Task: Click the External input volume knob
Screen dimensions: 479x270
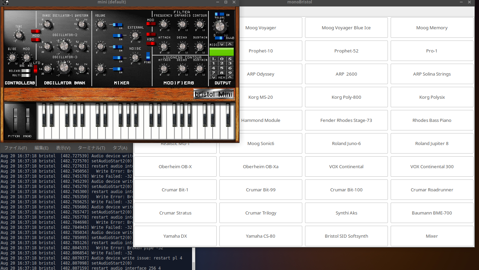Action: coord(135,35)
